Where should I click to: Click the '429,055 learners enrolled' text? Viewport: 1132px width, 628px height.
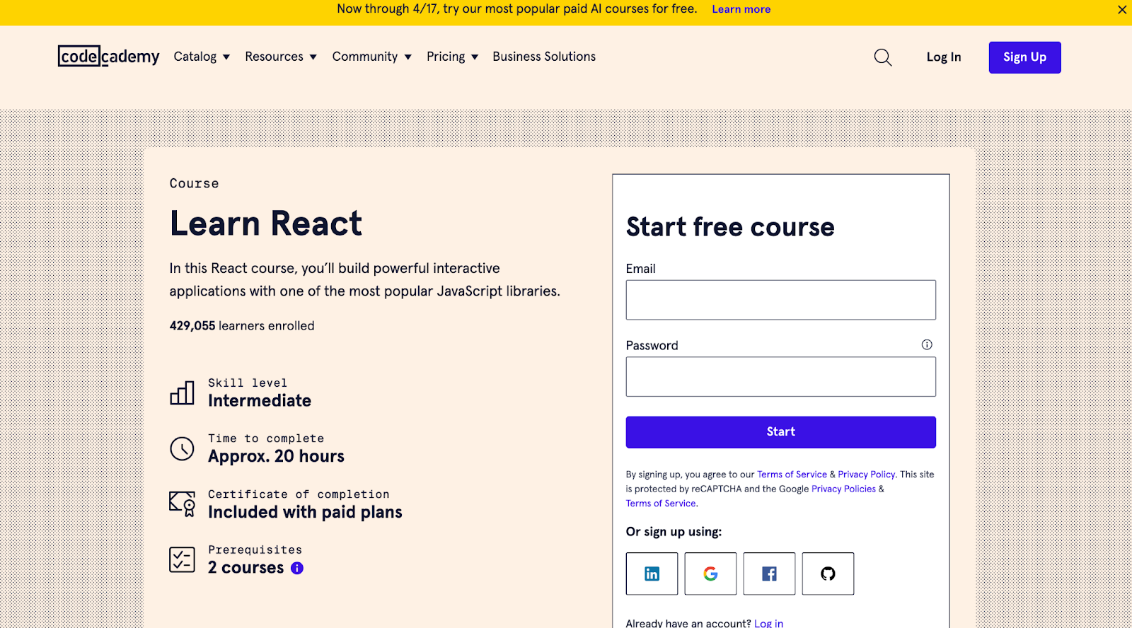click(242, 326)
